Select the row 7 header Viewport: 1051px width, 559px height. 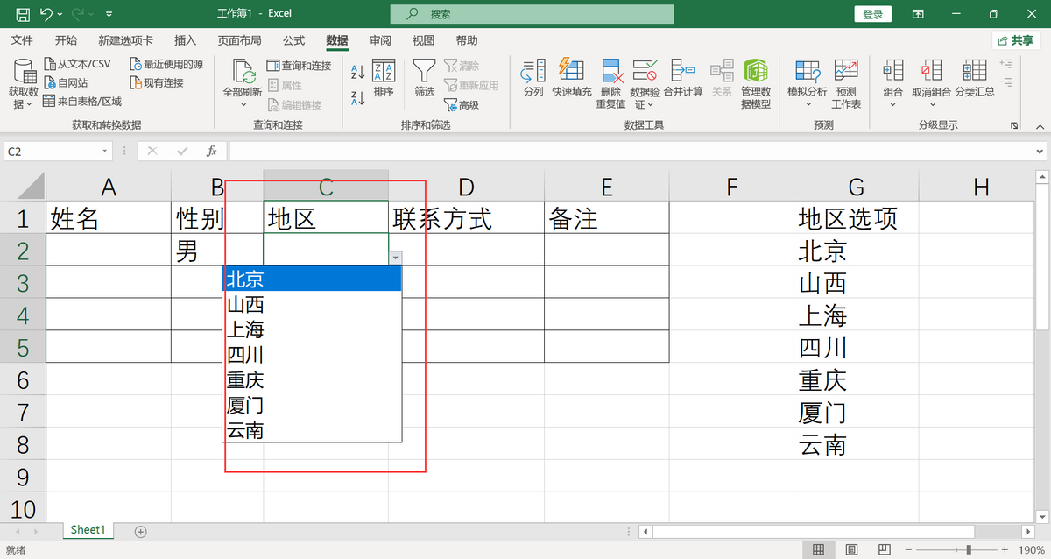tap(22, 413)
